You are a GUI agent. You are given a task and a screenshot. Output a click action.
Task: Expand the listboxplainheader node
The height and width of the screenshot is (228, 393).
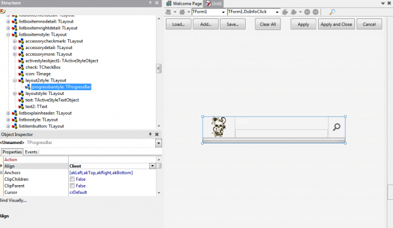point(8,113)
